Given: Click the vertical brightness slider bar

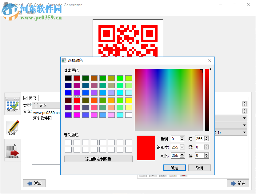Looking at the screenshot, I should [207, 98].
